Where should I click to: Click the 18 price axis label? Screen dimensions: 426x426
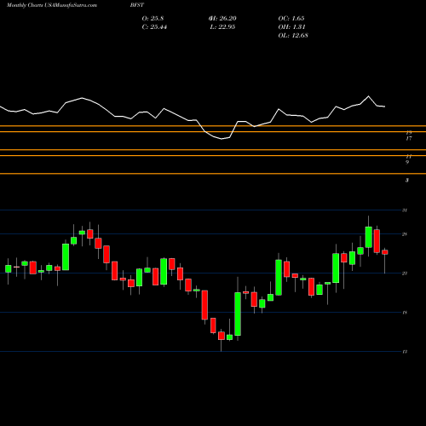coord(405,313)
